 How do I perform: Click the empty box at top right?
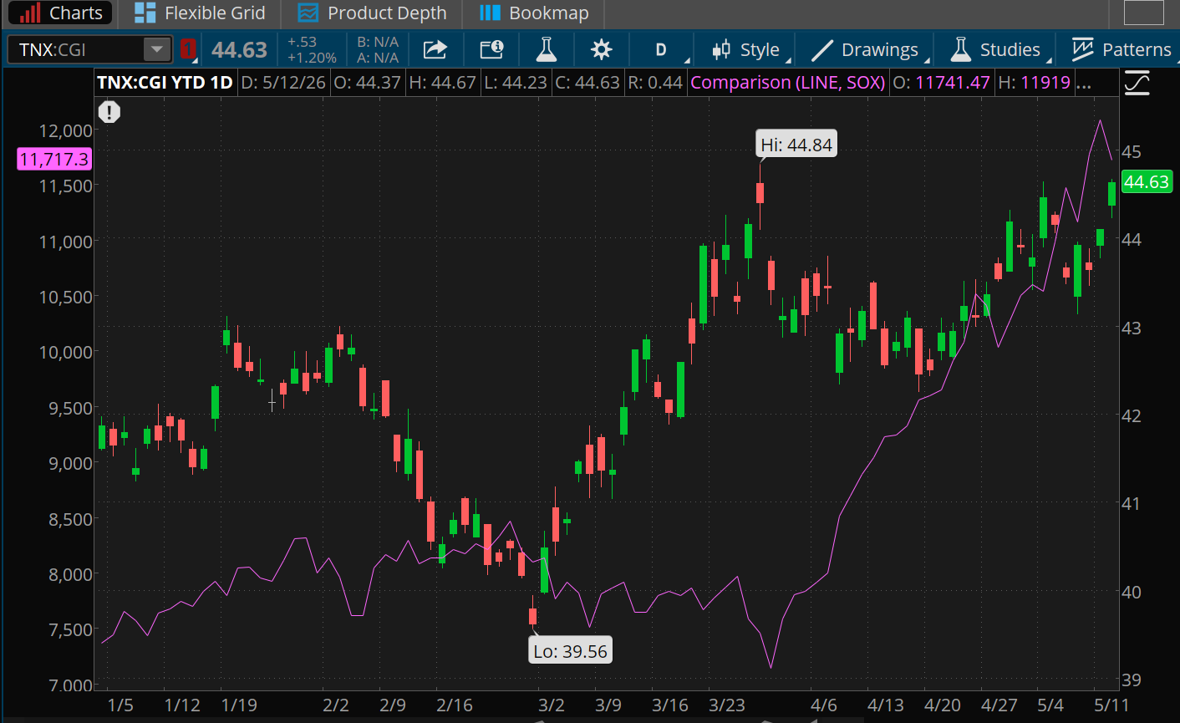coord(1143,13)
